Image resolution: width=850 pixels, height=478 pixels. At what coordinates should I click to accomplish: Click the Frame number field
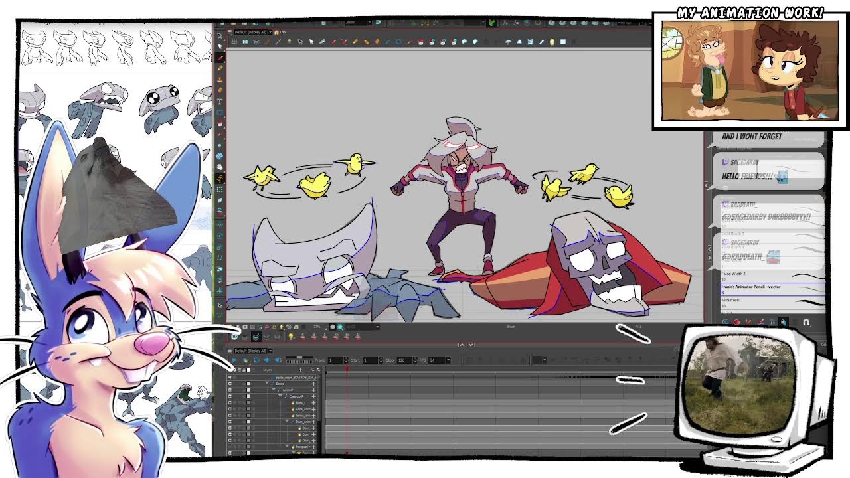pyautogui.click(x=335, y=360)
